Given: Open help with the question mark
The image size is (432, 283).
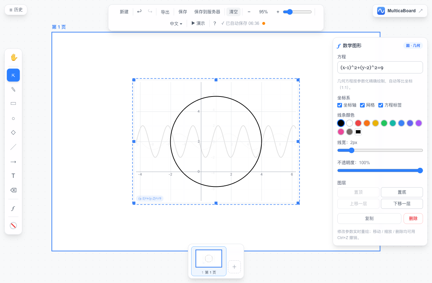Looking at the screenshot, I should click(215, 23).
